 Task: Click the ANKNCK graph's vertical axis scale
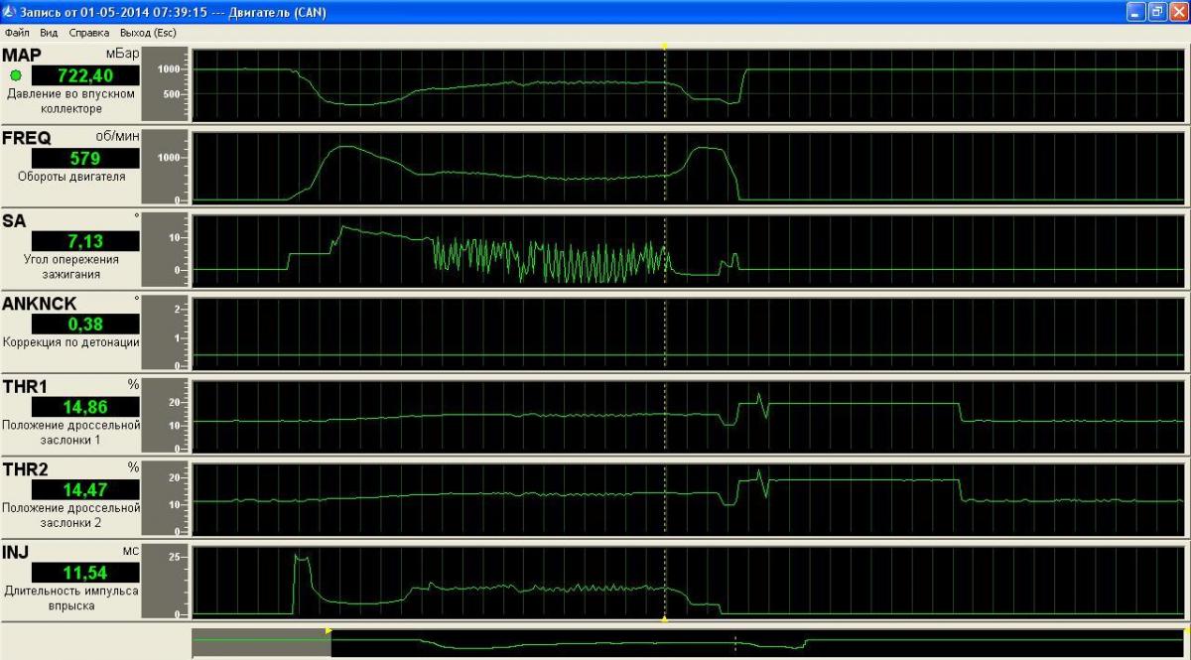(165, 331)
